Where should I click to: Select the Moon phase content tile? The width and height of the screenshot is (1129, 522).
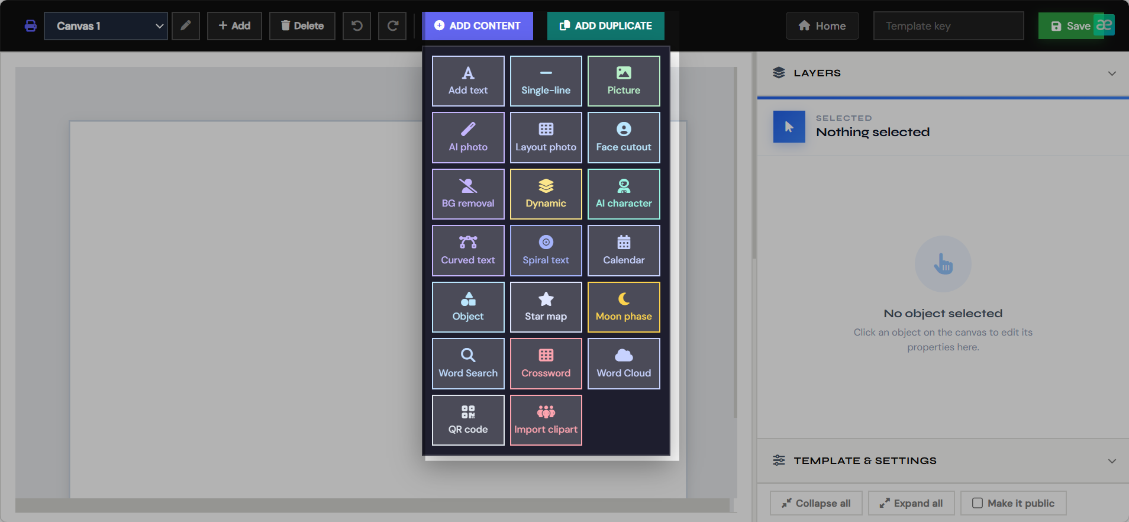pos(624,307)
